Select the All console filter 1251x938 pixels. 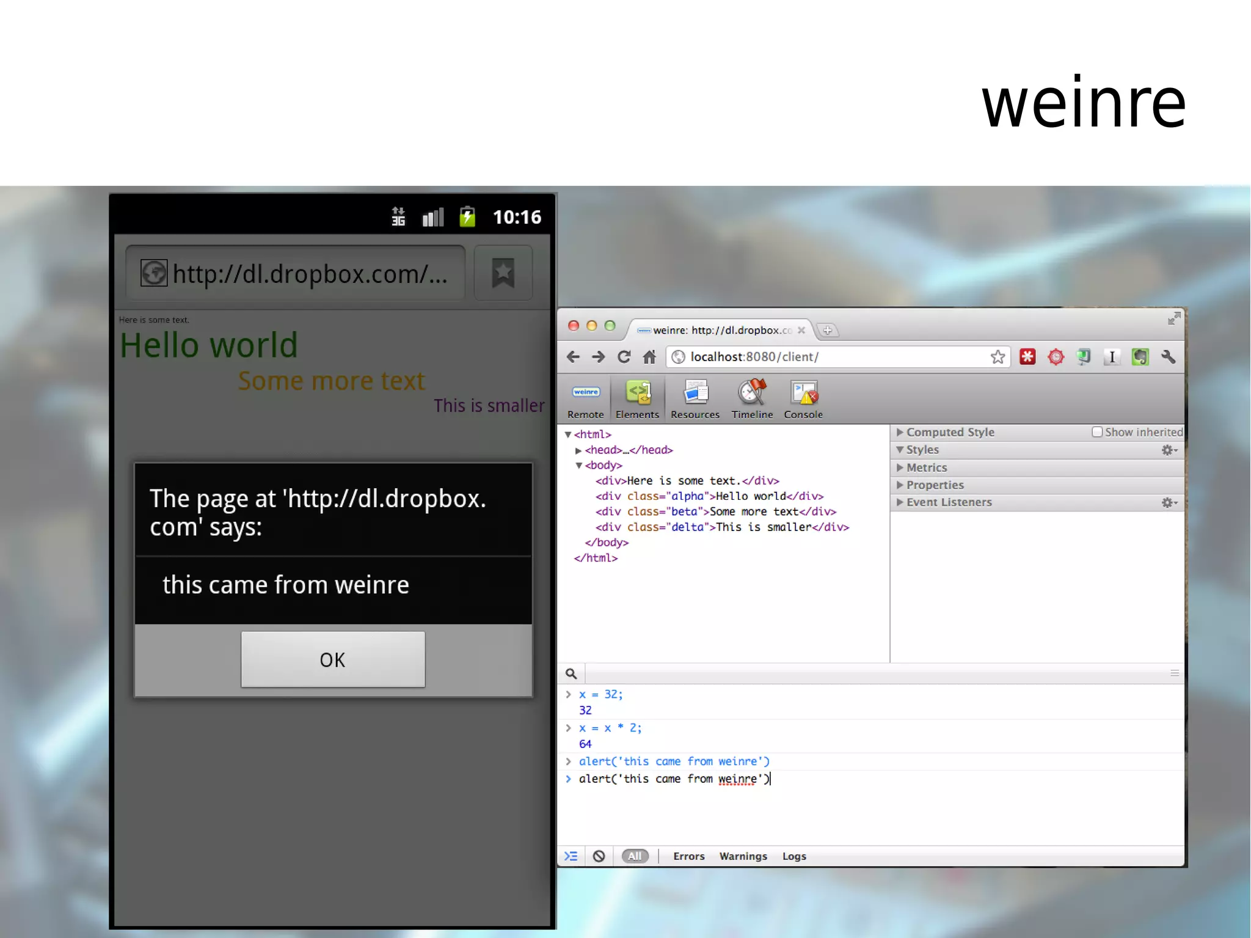pos(635,856)
